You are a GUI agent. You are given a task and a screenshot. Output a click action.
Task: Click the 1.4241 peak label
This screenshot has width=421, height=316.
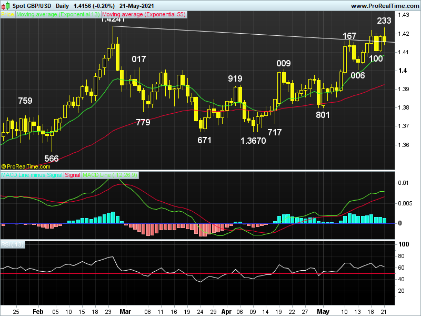click(113, 20)
